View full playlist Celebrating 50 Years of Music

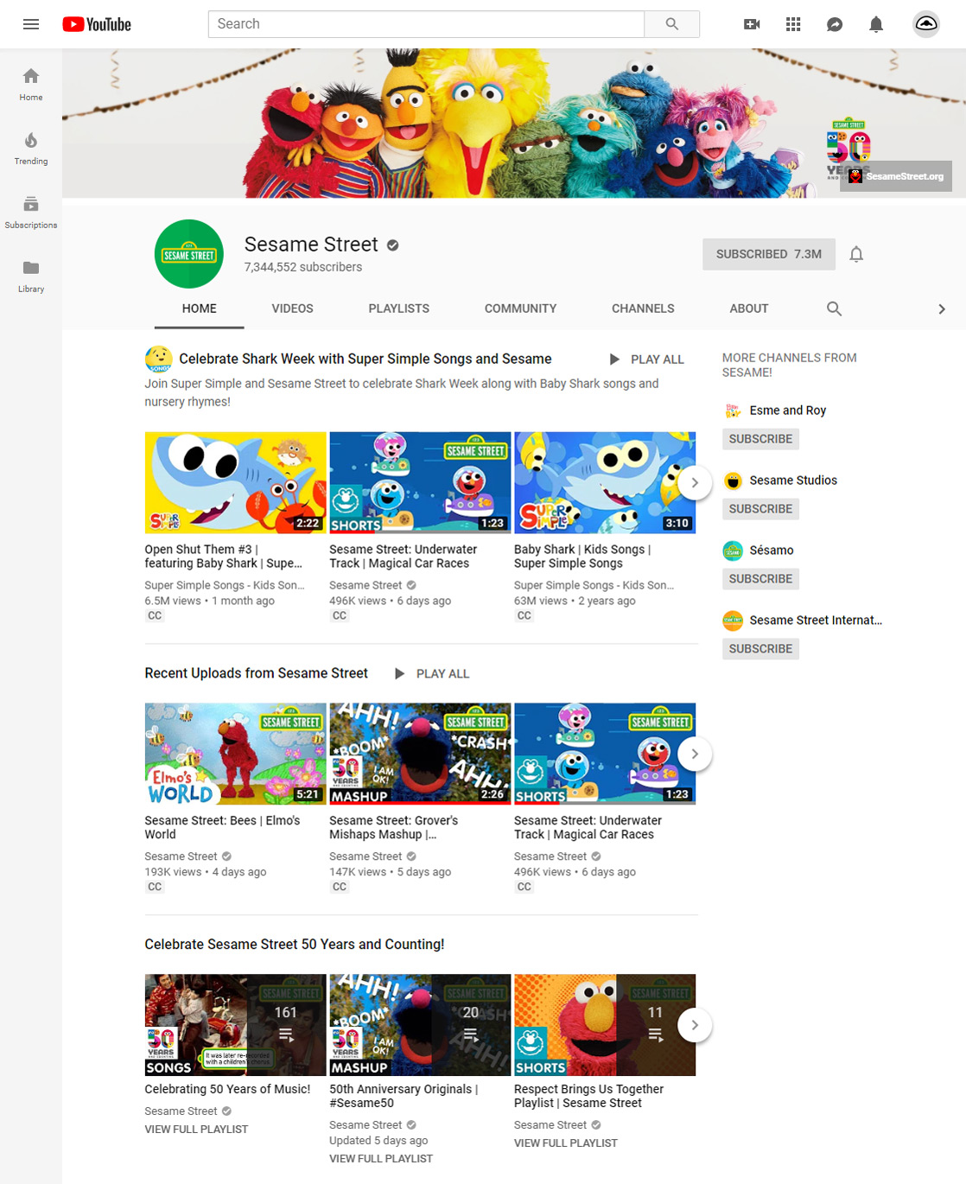[x=196, y=1130]
